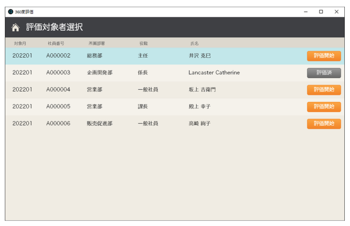Minimize the 360度評価 window
The height and width of the screenshot is (226, 350).
click(305, 12)
